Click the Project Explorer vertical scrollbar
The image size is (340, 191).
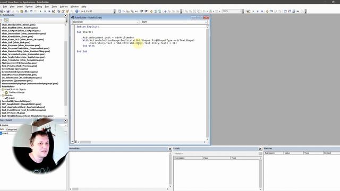pos(66,71)
